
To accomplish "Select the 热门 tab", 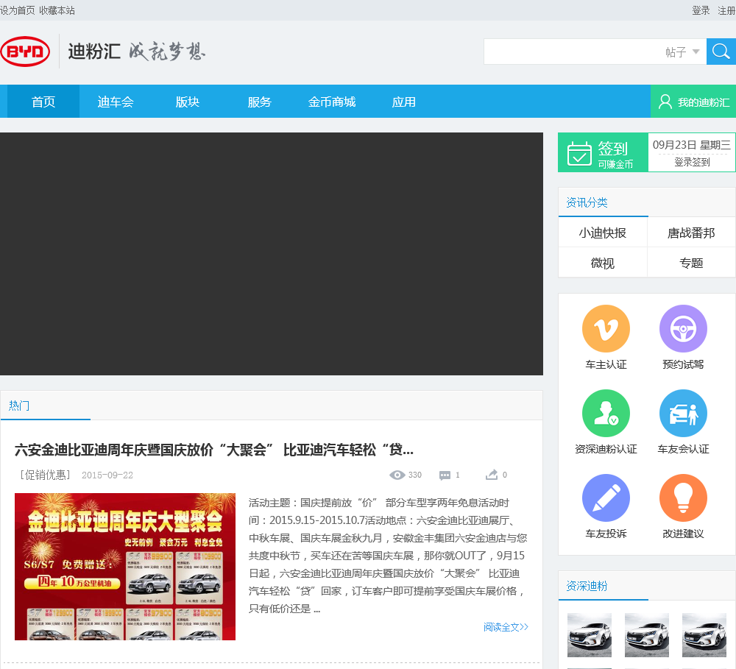I will tap(19, 406).
